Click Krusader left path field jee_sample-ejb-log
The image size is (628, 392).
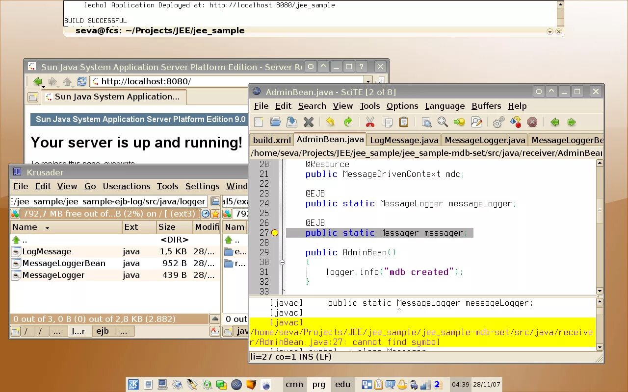109,201
